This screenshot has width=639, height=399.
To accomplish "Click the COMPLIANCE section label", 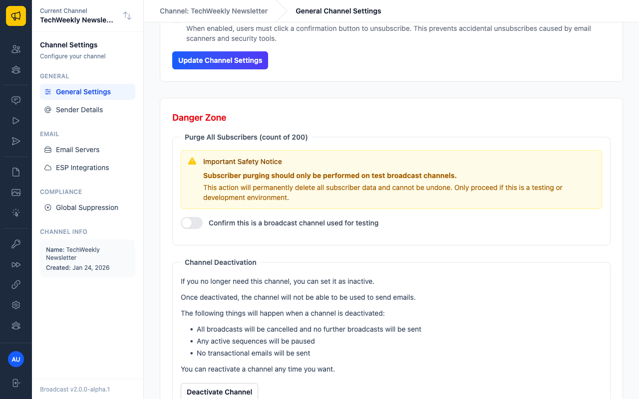I will 61,192.
